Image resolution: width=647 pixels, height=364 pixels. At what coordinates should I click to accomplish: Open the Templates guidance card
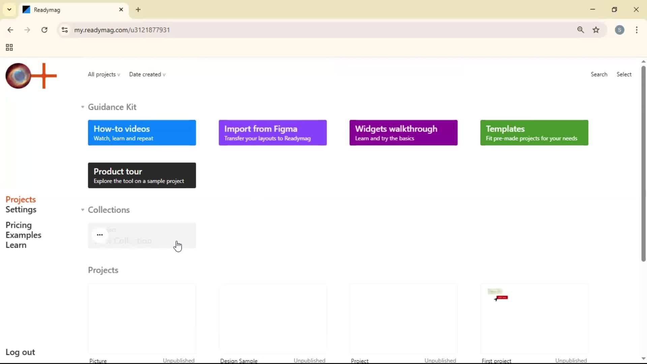tap(534, 132)
